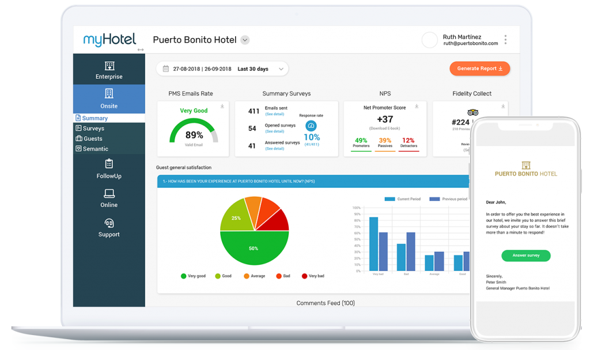
Task: Open the Online laptop icon
Action: 109,194
